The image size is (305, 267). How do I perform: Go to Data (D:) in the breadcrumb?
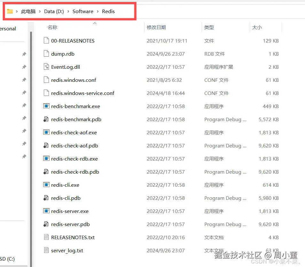[x=54, y=12]
